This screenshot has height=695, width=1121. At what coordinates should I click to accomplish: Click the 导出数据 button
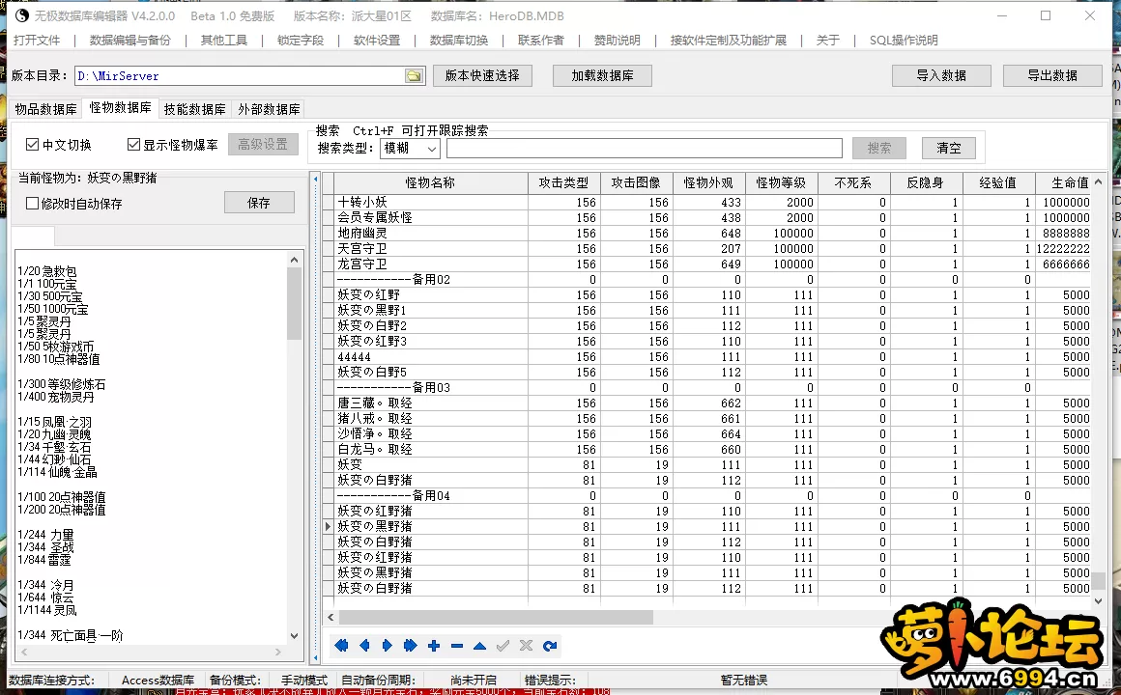[1052, 75]
